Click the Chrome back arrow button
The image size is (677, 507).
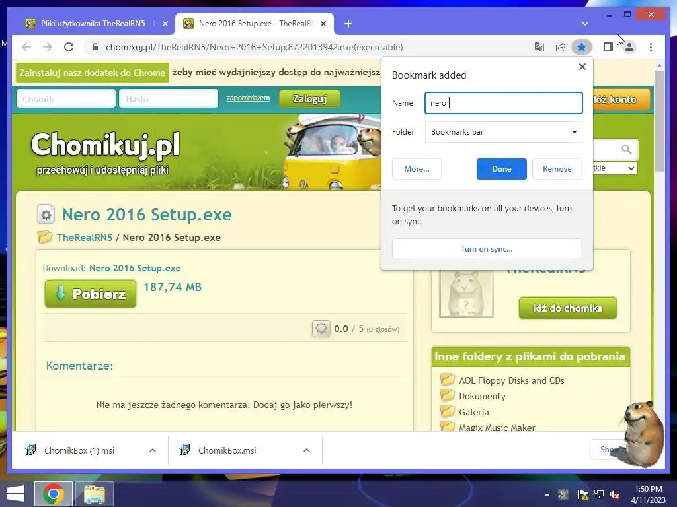click(x=26, y=47)
